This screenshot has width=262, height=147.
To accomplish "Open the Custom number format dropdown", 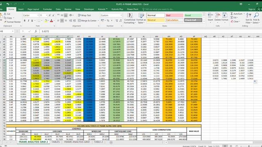I will click(121, 16).
